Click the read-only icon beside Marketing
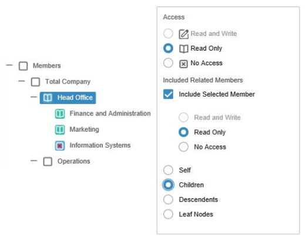The width and height of the screenshot is (306, 240). pos(60,129)
